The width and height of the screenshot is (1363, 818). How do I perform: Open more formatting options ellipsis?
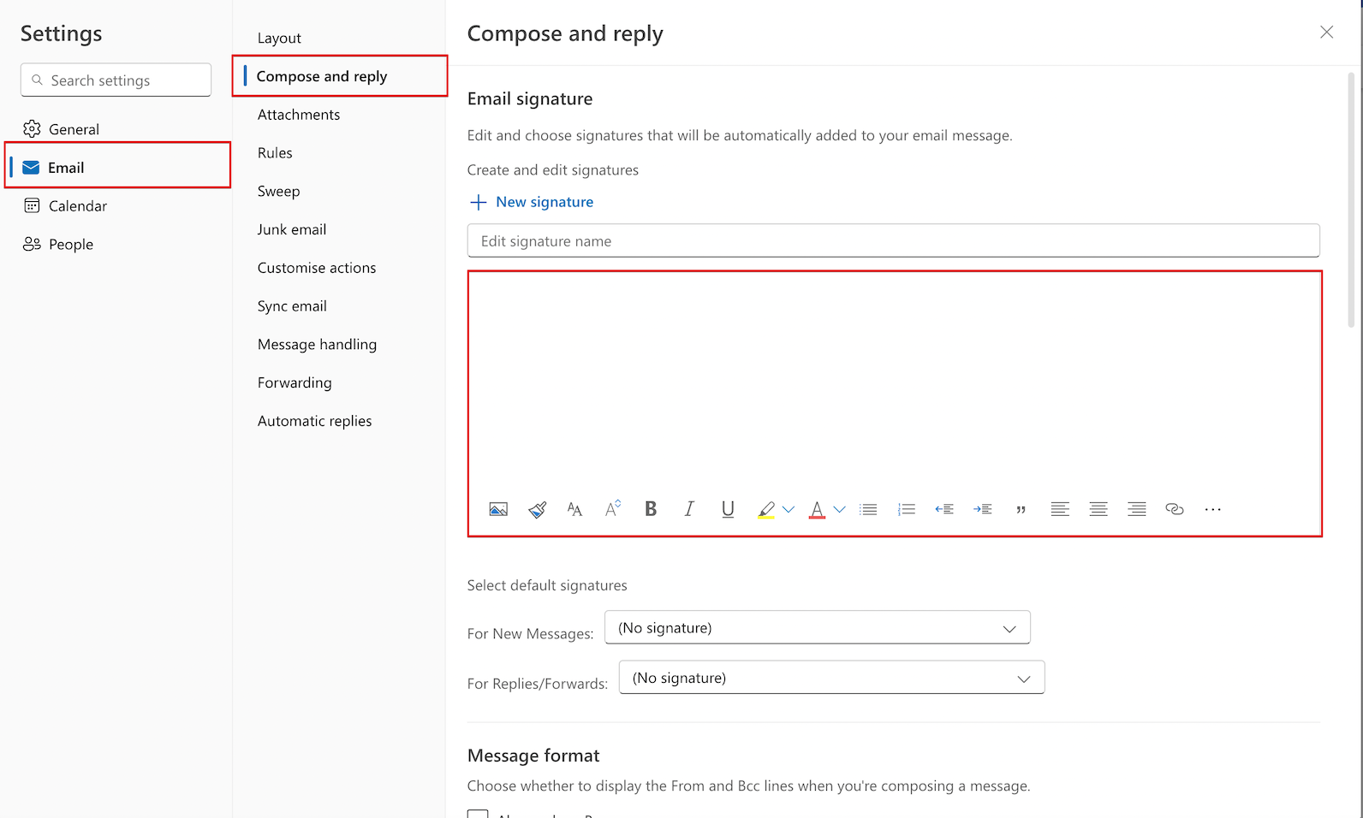(x=1213, y=509)
